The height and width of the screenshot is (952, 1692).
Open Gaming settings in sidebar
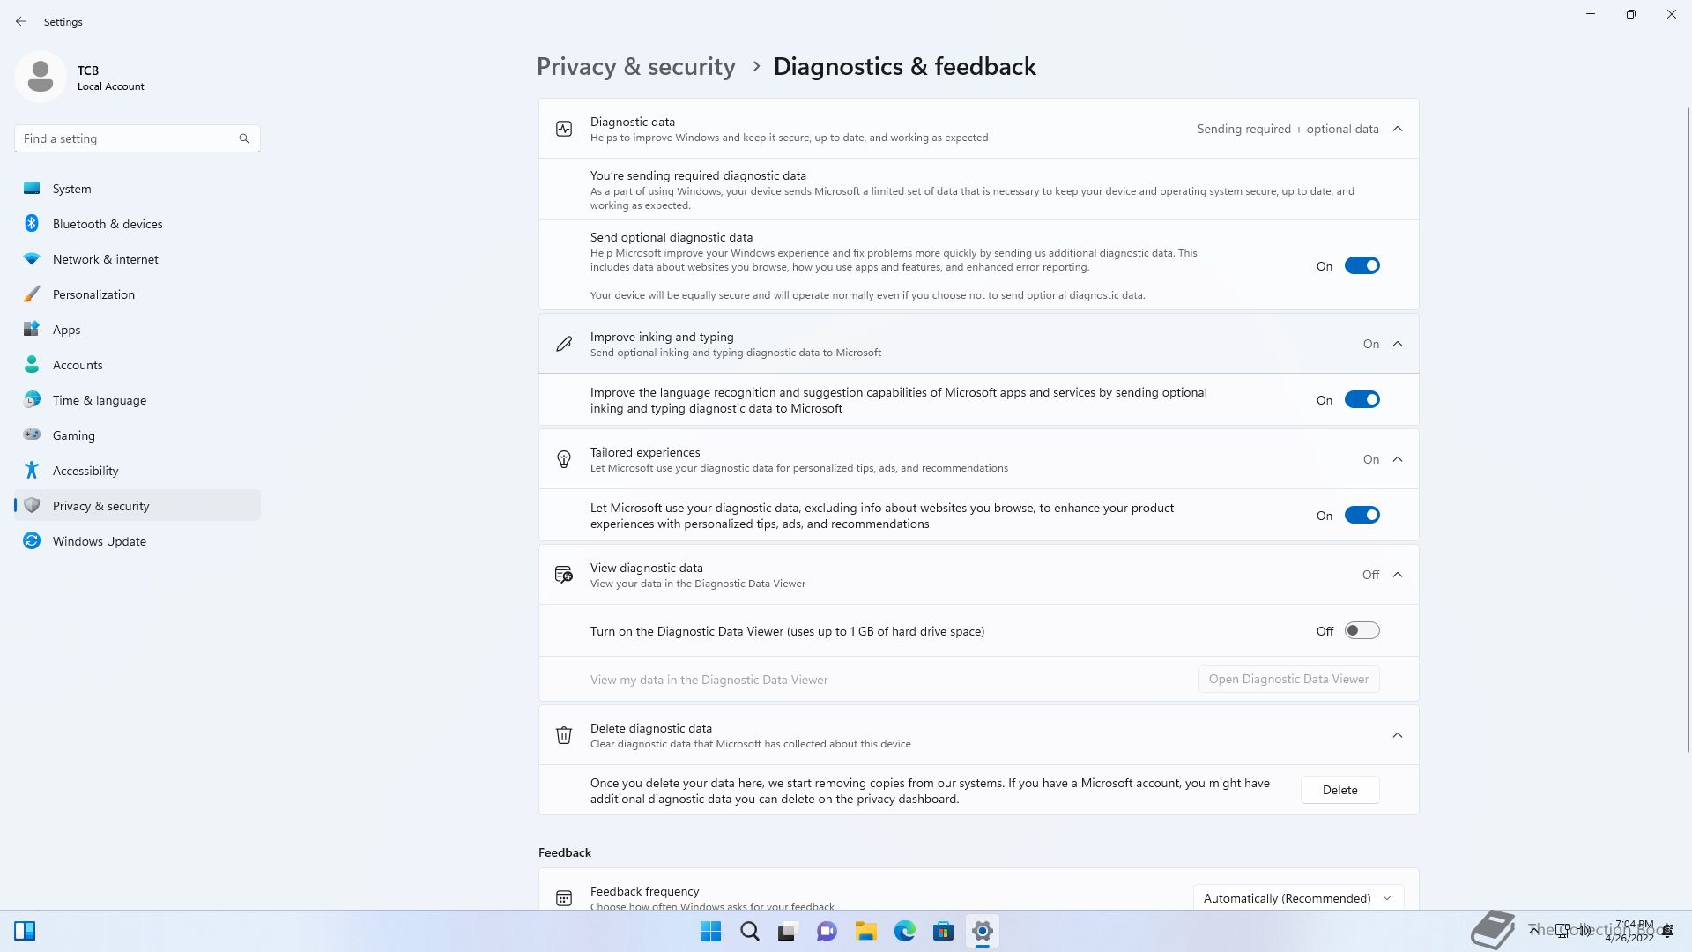pyautogui.click(x=137, y=435)
